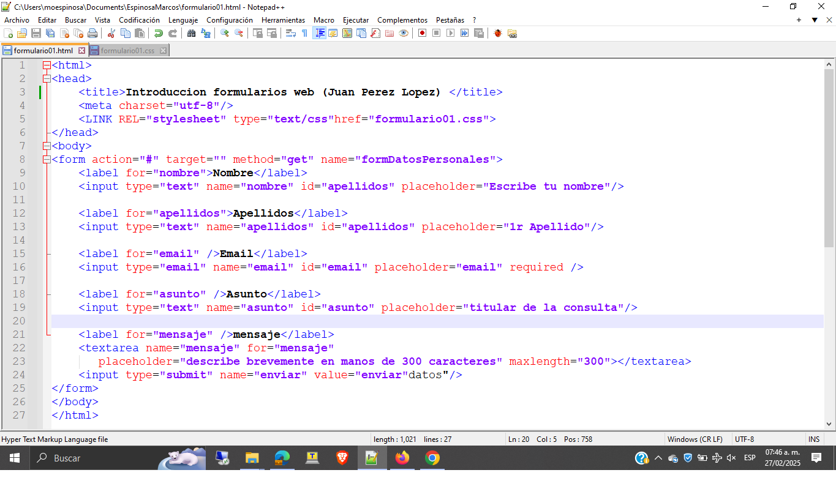Toggle the Indent Guide toolbar button
Screen dimensions: 836x478
click(x=319, y=34)
